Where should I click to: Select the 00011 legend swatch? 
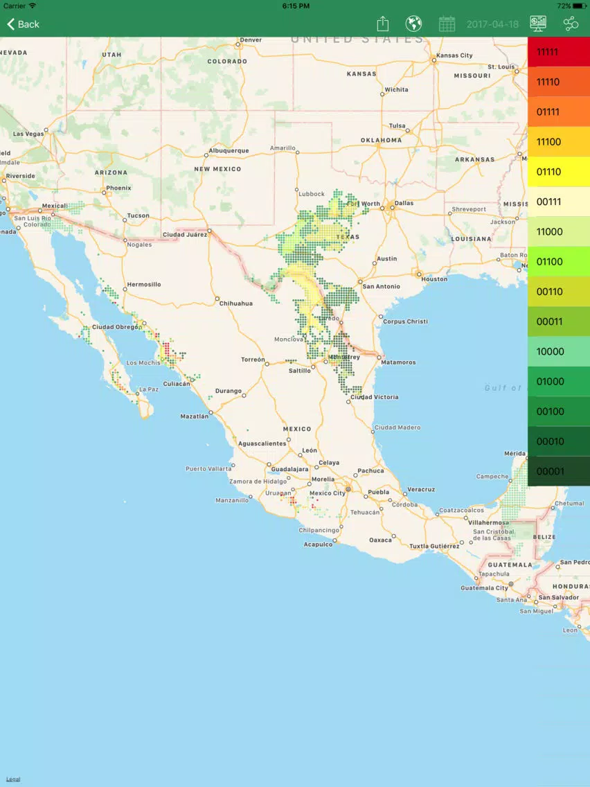(559, 321)
